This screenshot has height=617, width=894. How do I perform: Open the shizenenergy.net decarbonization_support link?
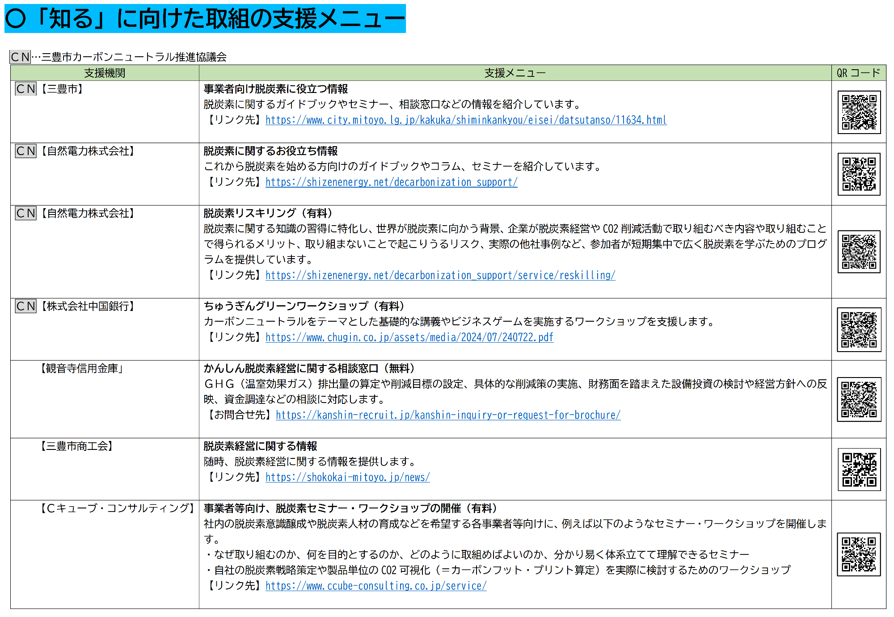[391, 182]
